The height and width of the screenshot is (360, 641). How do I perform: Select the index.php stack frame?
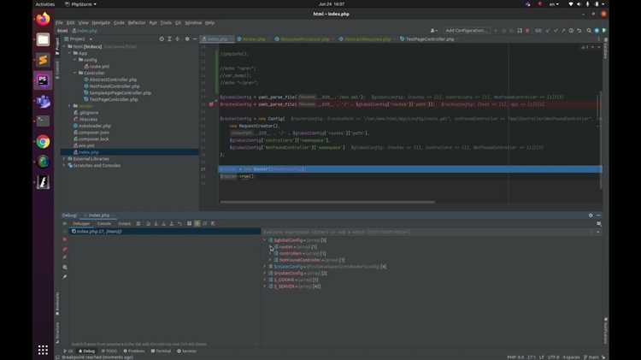[164, 232]
